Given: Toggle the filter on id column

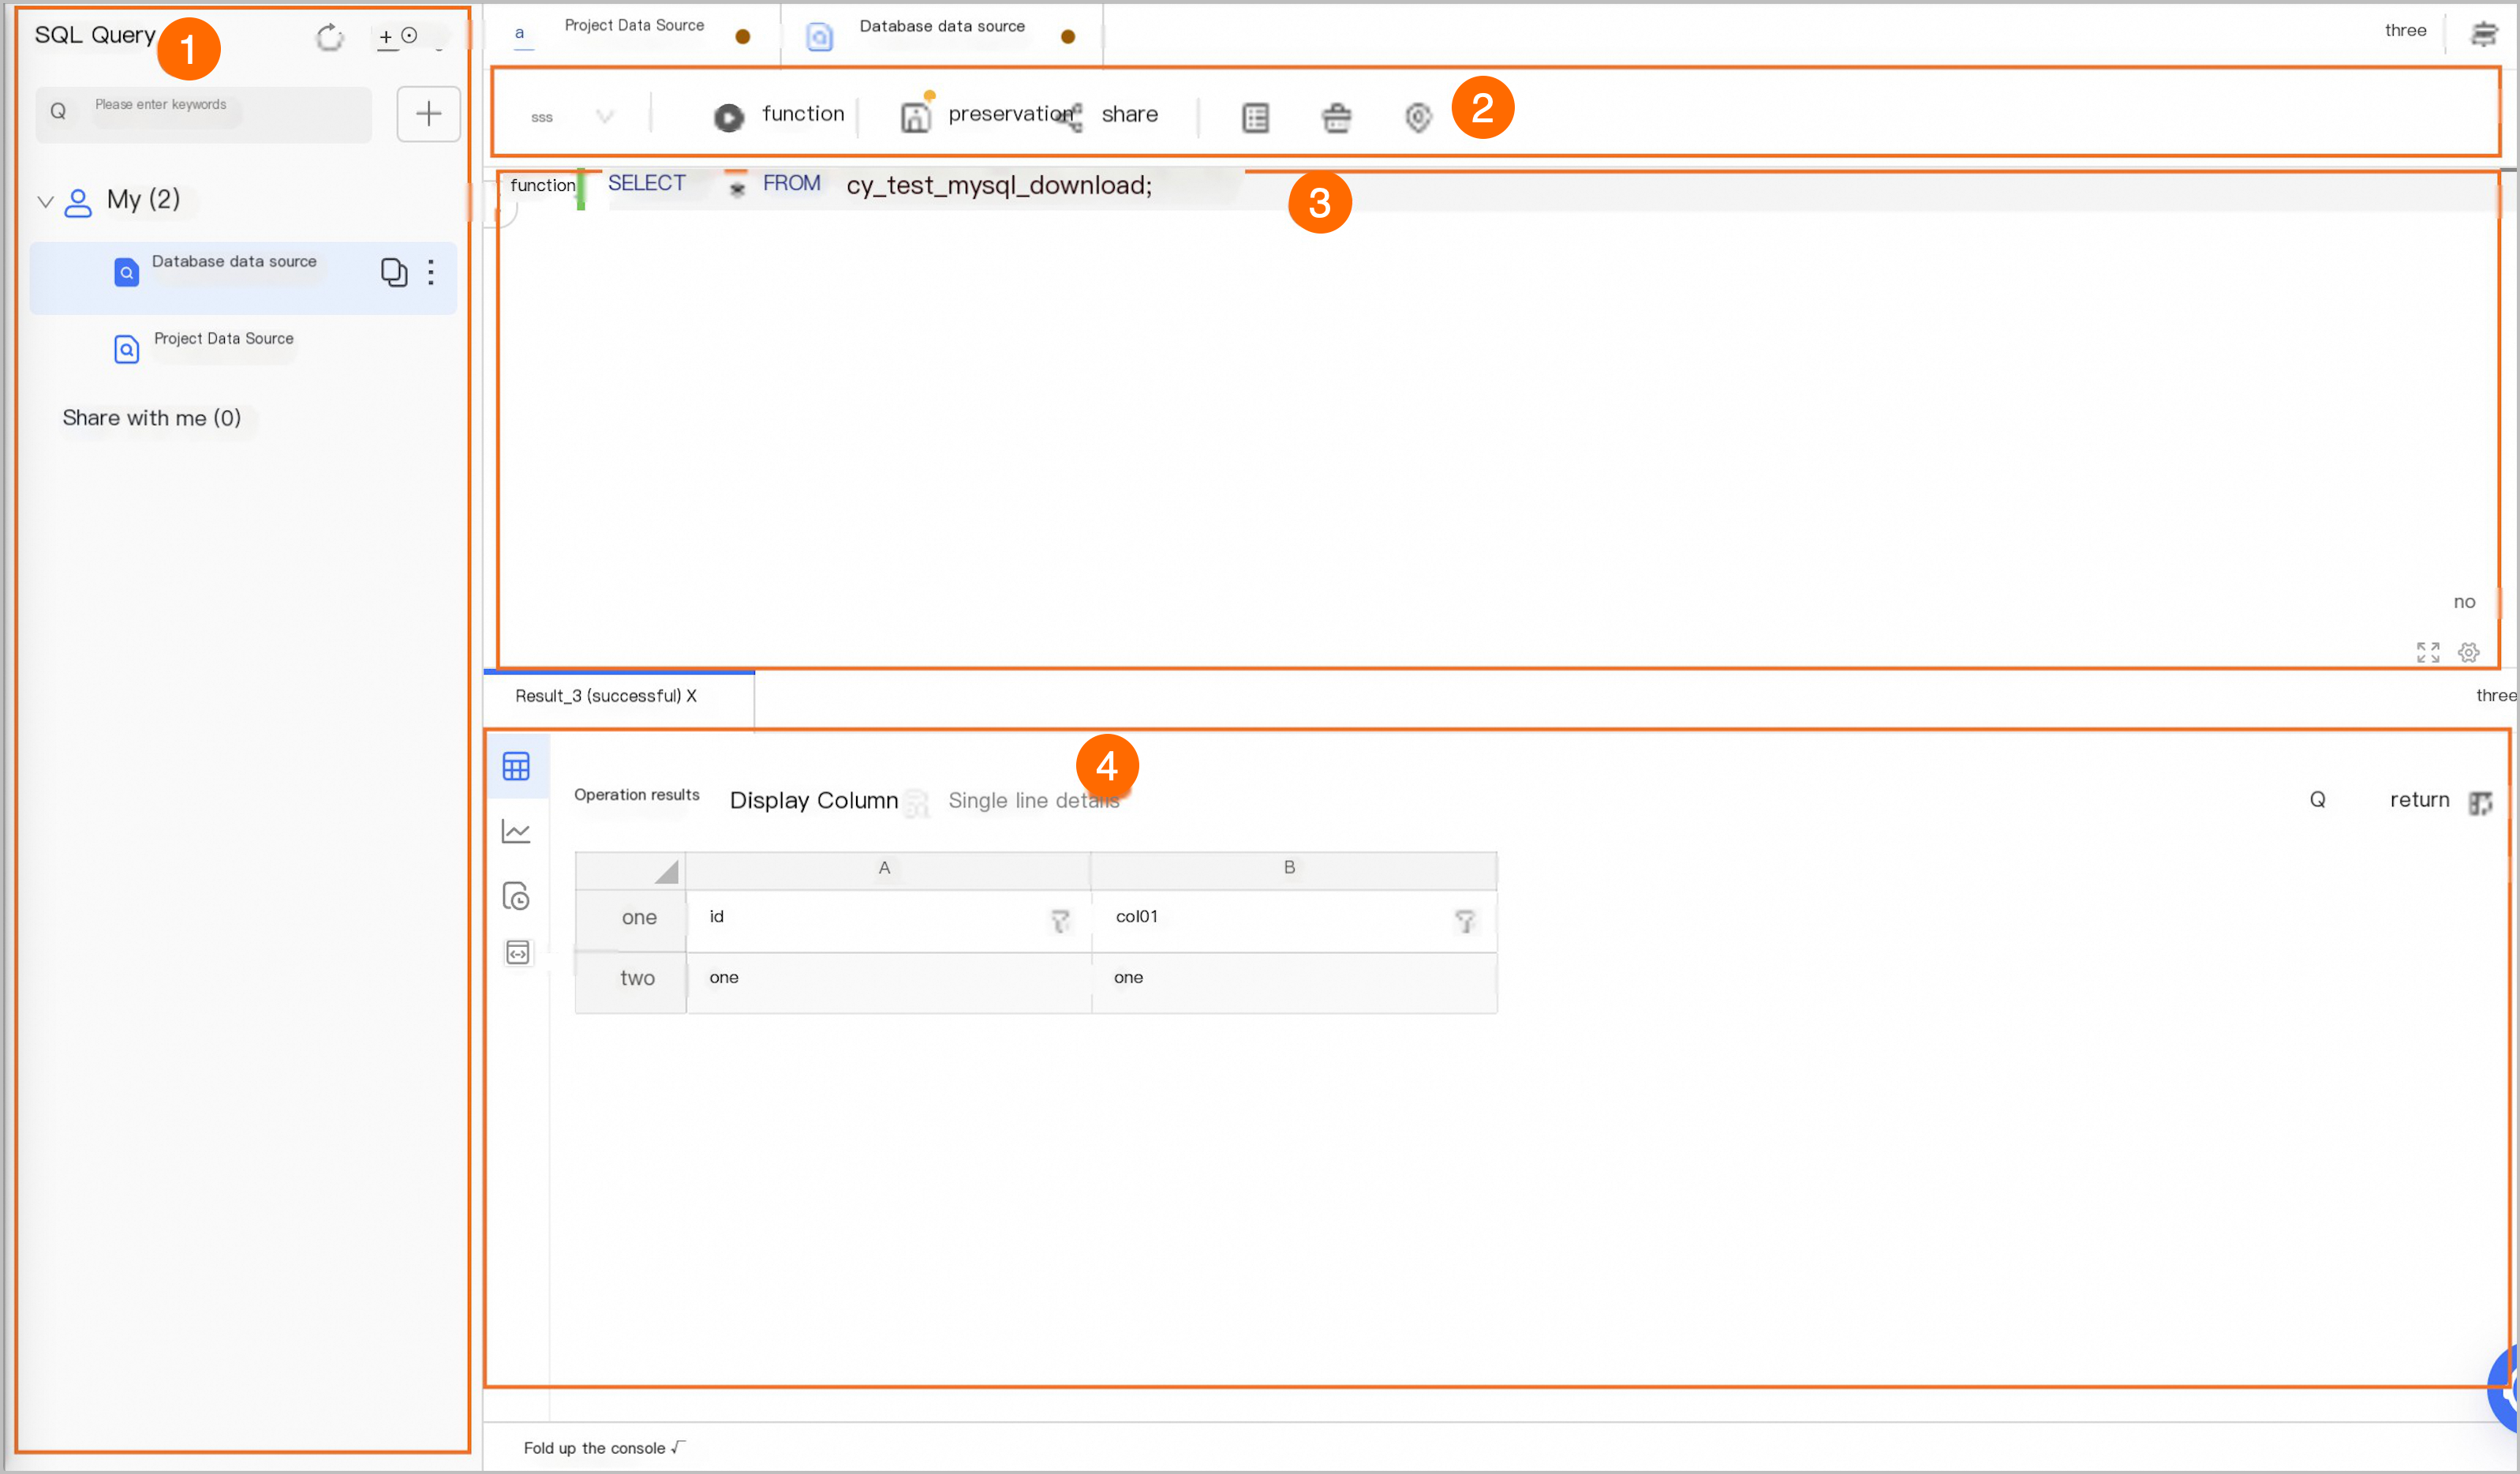Looking at the screenshot, I should tap(1060, 921).
